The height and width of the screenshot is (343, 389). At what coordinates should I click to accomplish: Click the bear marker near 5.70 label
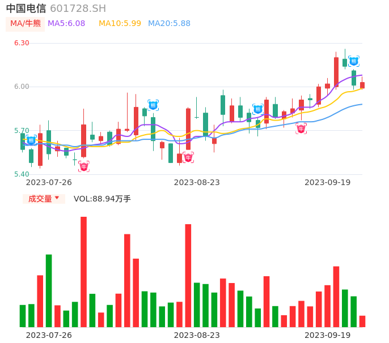31,140
